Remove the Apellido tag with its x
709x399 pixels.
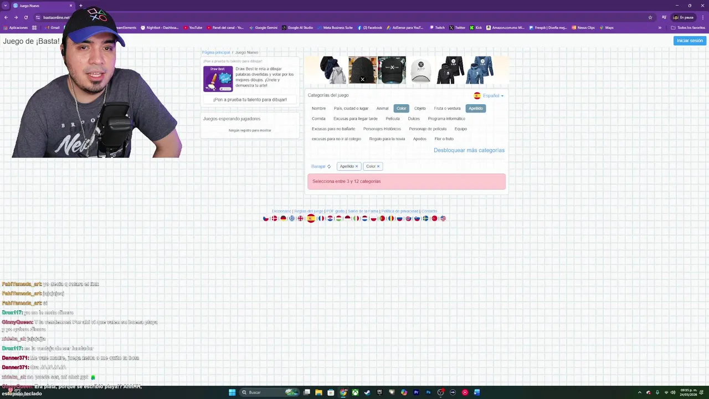click(357, 166)
